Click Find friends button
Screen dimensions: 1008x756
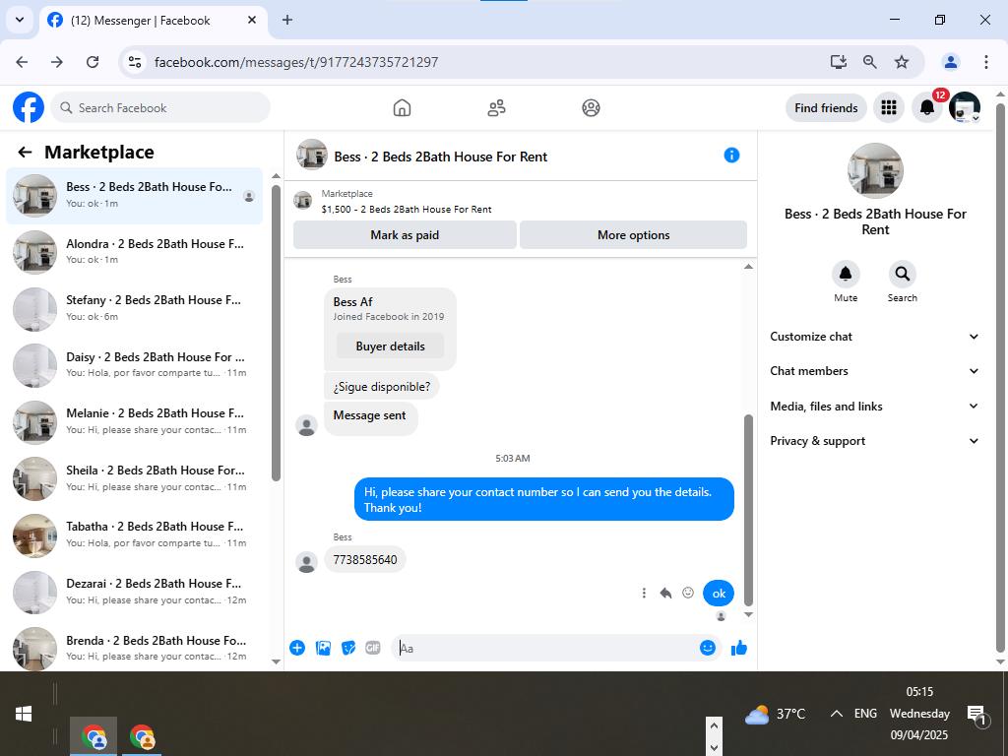pyautogui.click(x=826, y=108)
